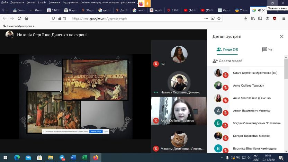
Task: Open the Firefox library icon
Action: 253,18
